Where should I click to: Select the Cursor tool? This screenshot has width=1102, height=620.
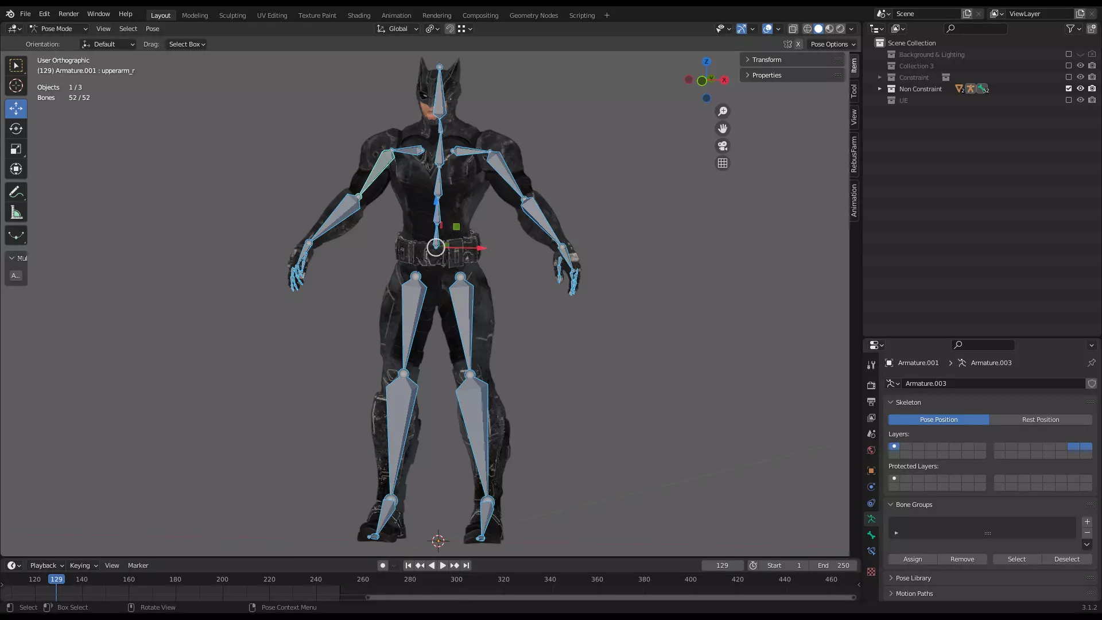[x=16, y=86]
